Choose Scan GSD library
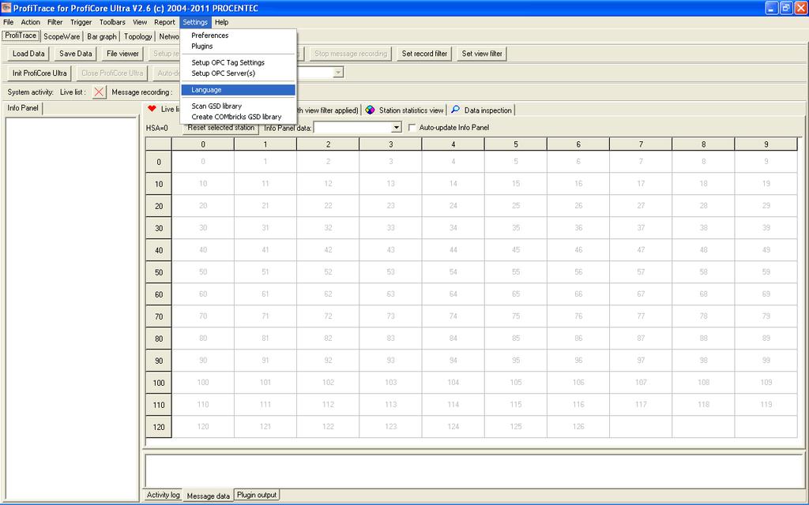 click(238, 106)
